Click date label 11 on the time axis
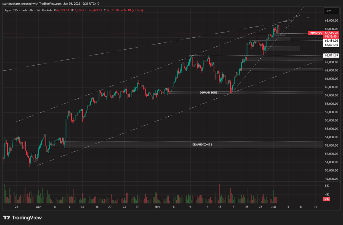The image size is (343, 225). click(x=315, y=206)
